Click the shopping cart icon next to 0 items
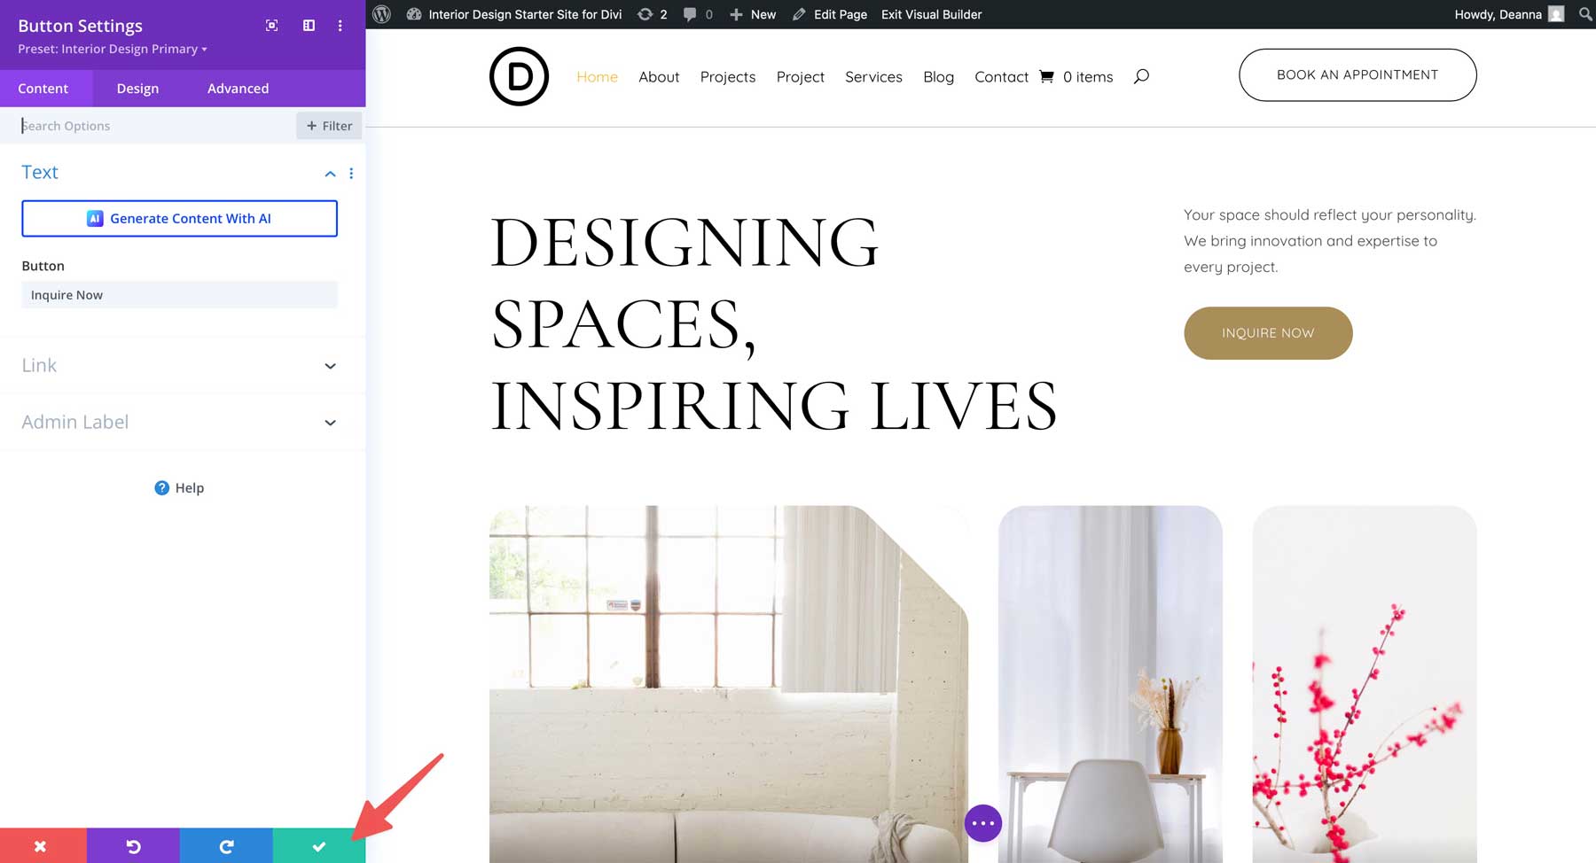This screenshot has width=1596, height=863. 1046,76
